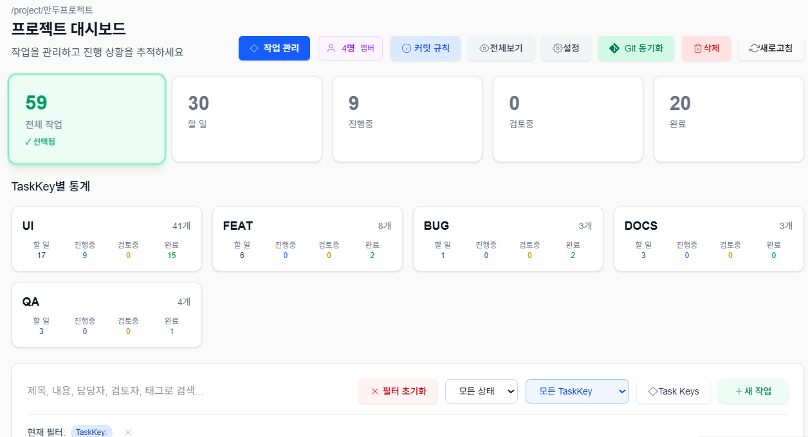This screenshot has width=808, height=437.
Task: Click the 새 작업 button
Action: (x=753, y=391)
